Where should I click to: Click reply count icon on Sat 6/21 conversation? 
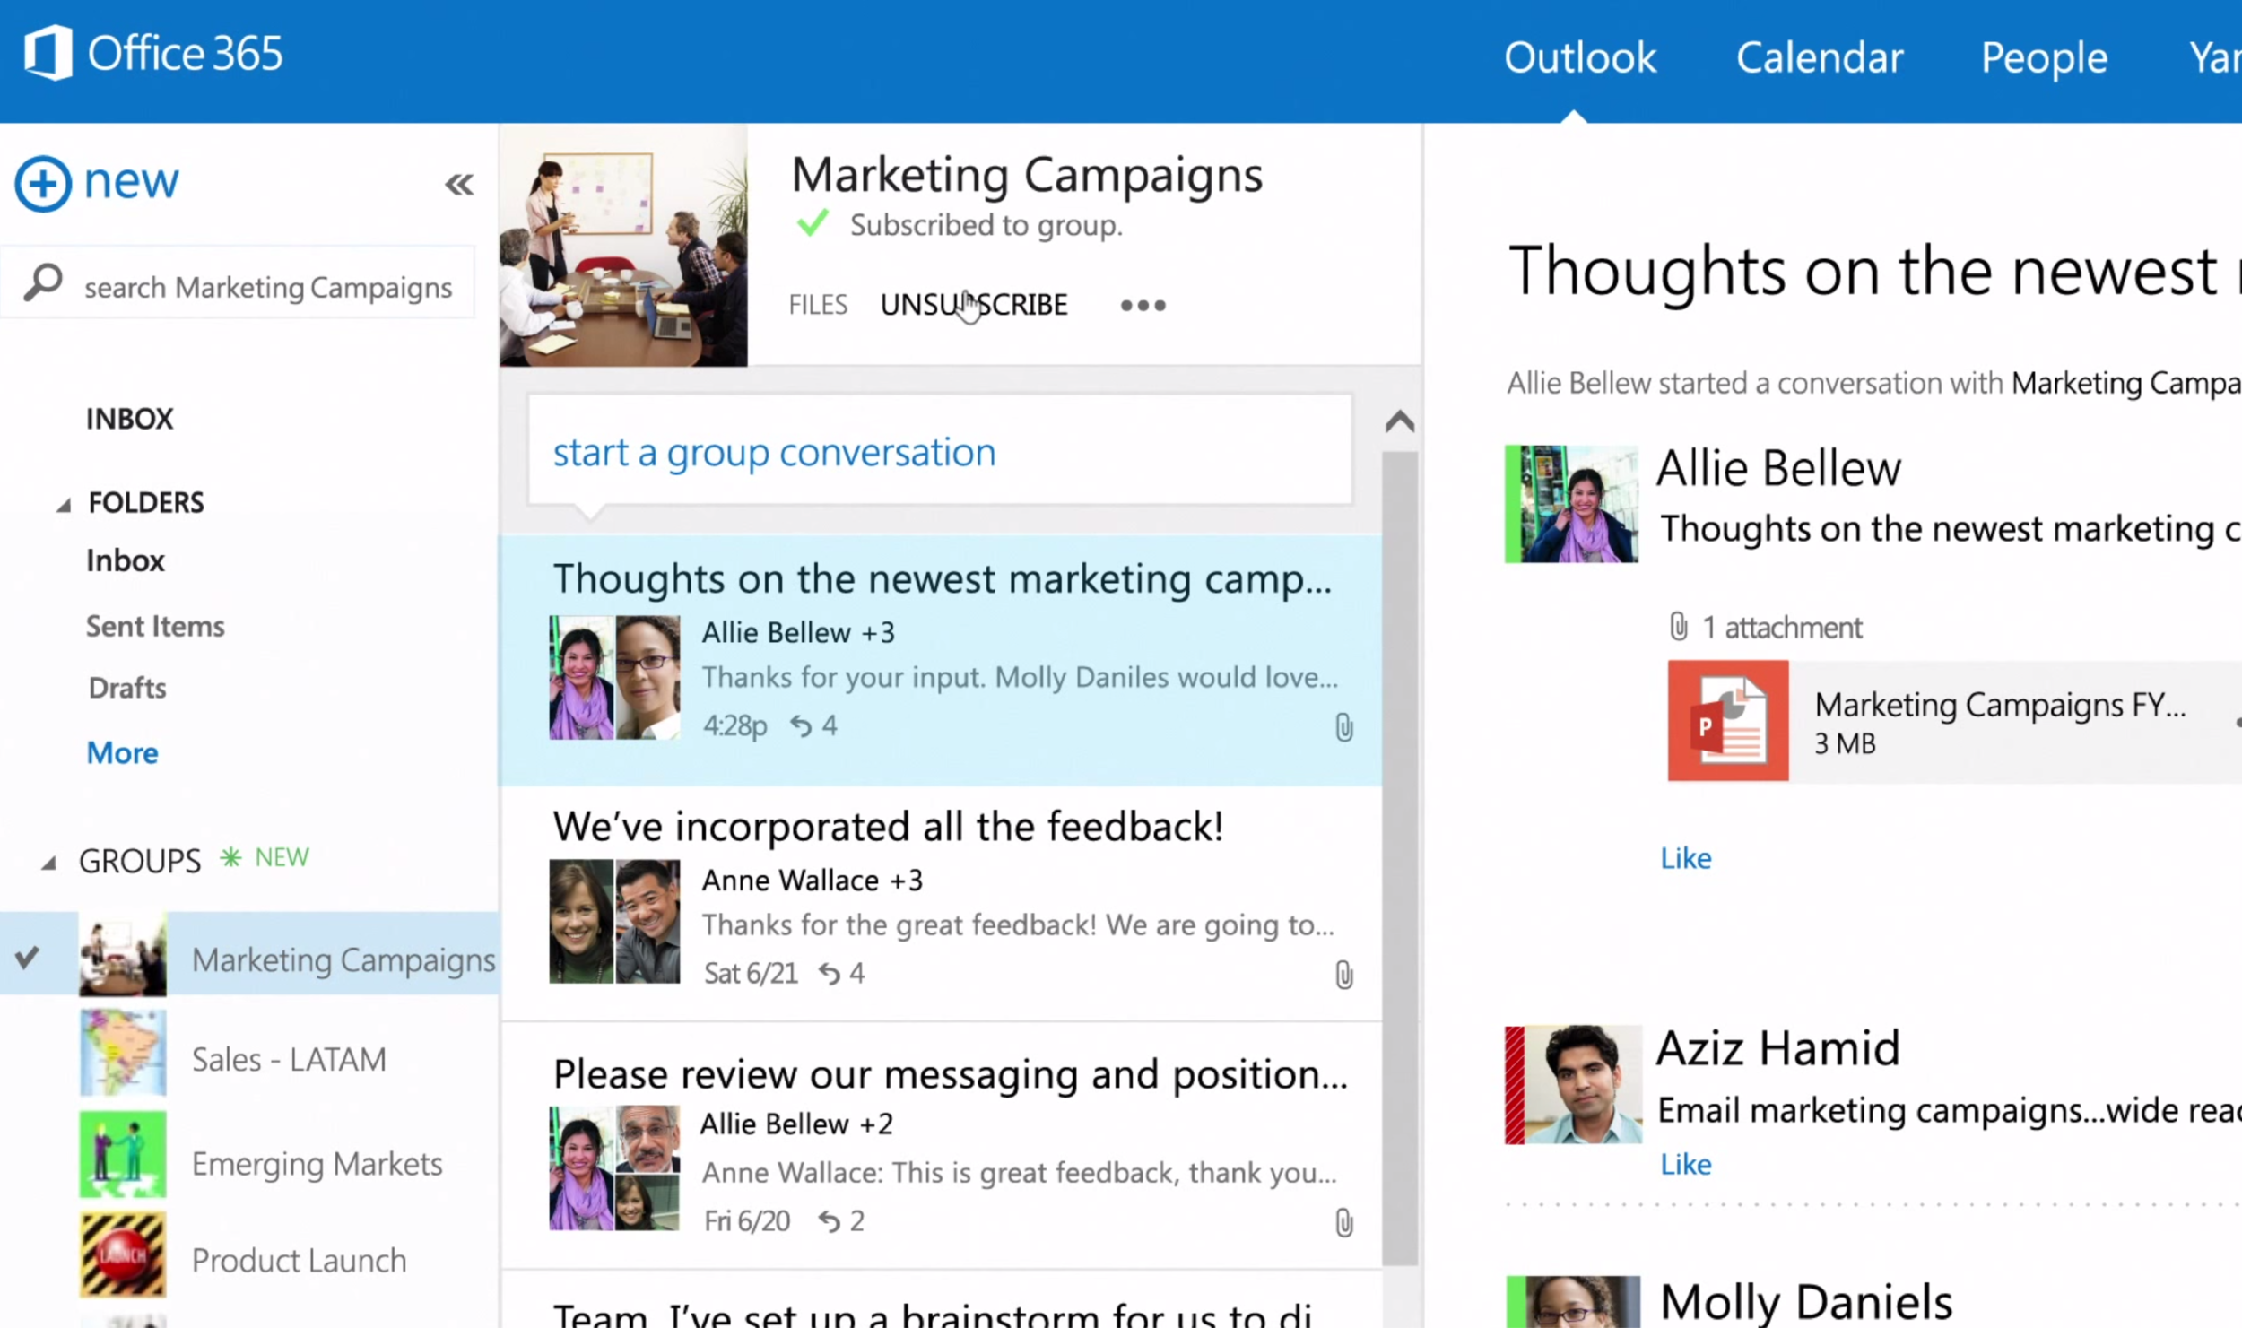point(829,973)
